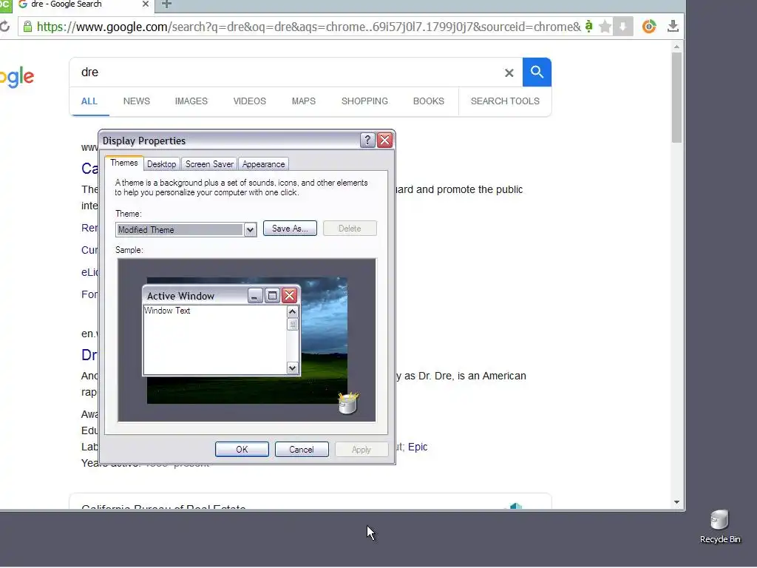
Task: Open the Appearance tab
Action: [x=264, y=164]
